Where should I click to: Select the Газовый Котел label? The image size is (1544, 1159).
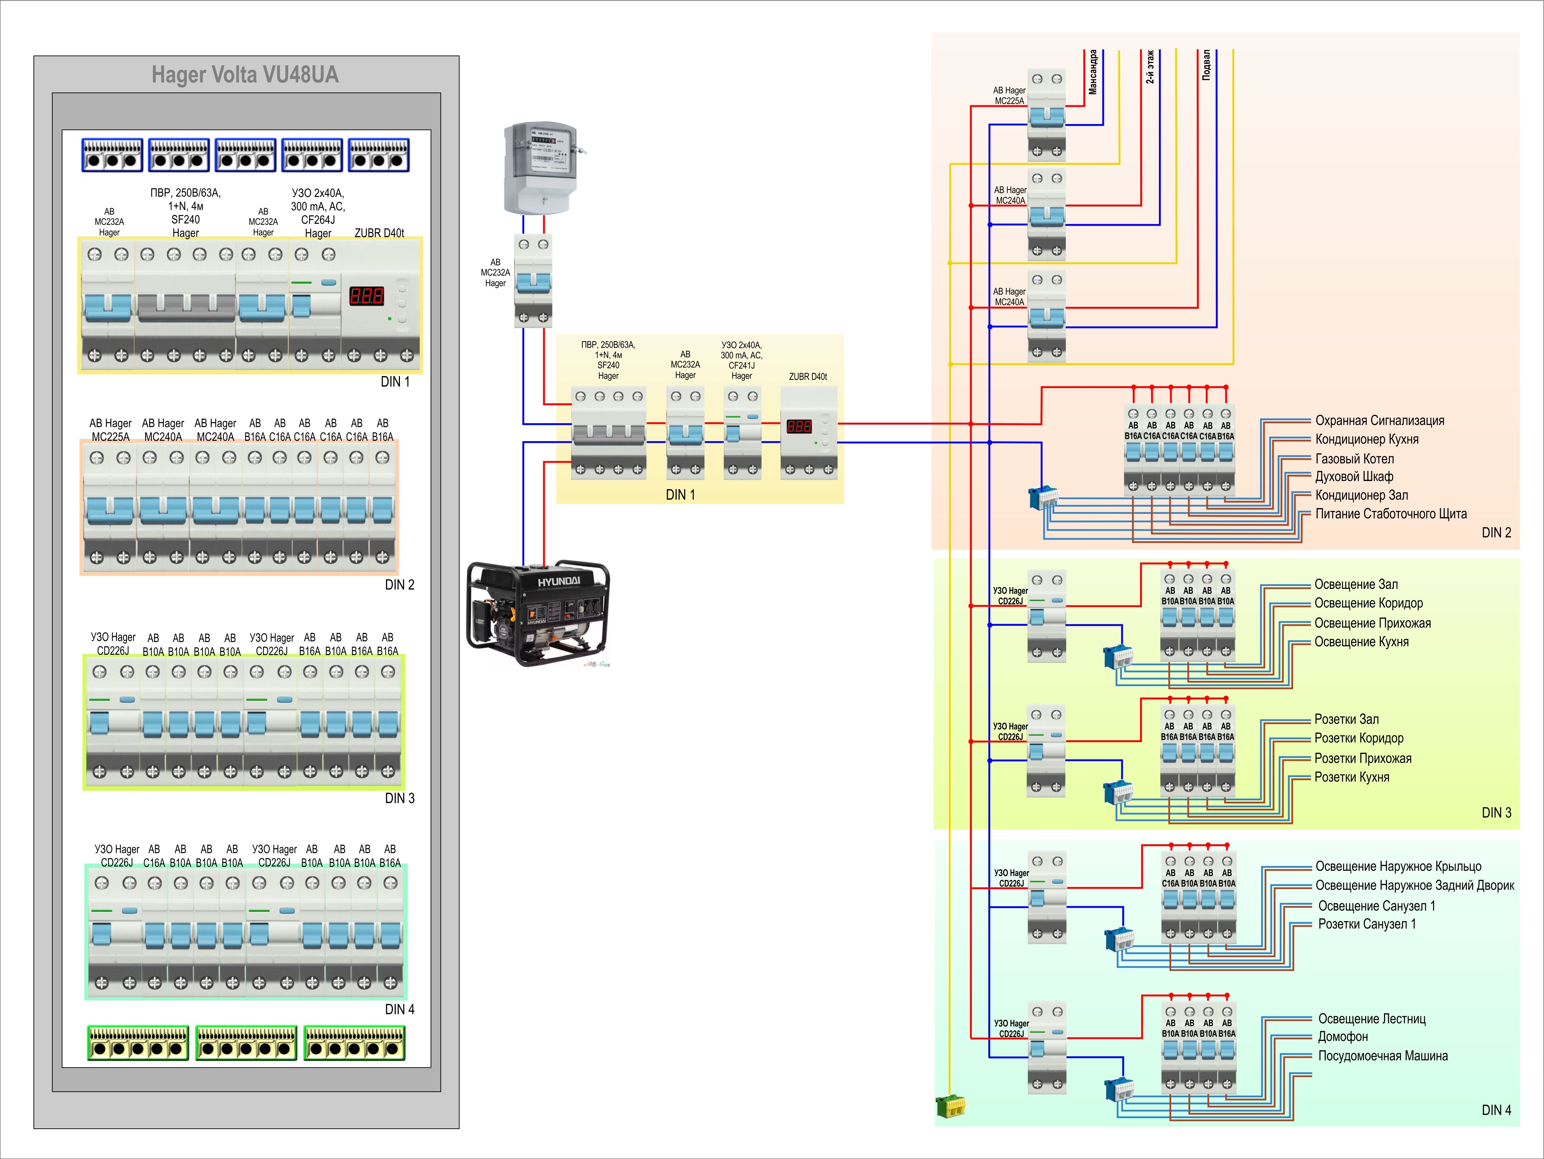(1355, 459)
